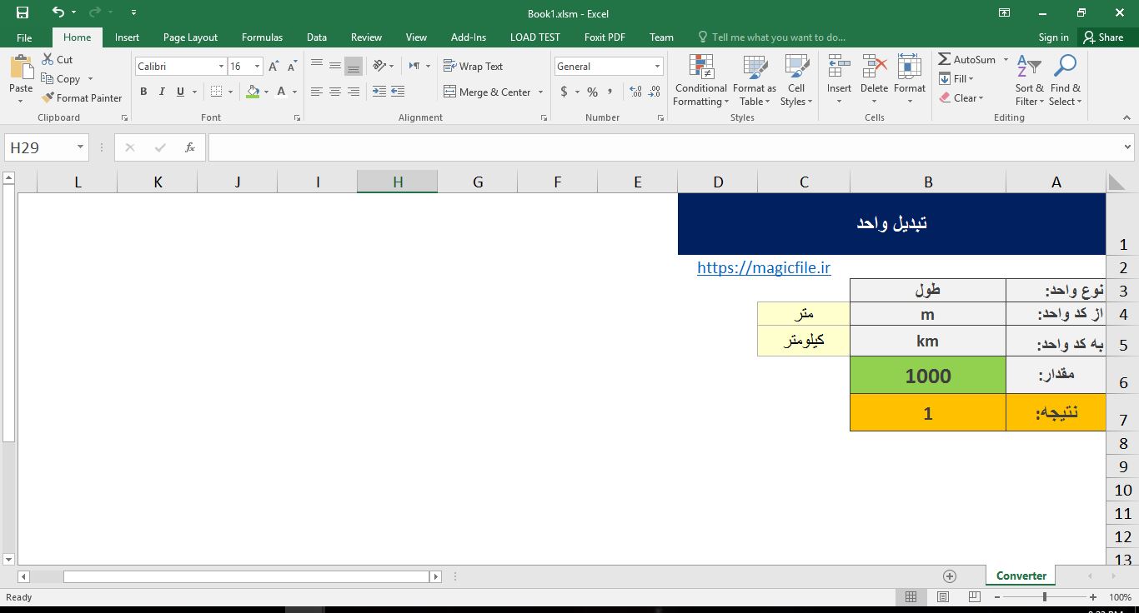
Task: Open Cell Styles gallery
Action: [796, 80]
